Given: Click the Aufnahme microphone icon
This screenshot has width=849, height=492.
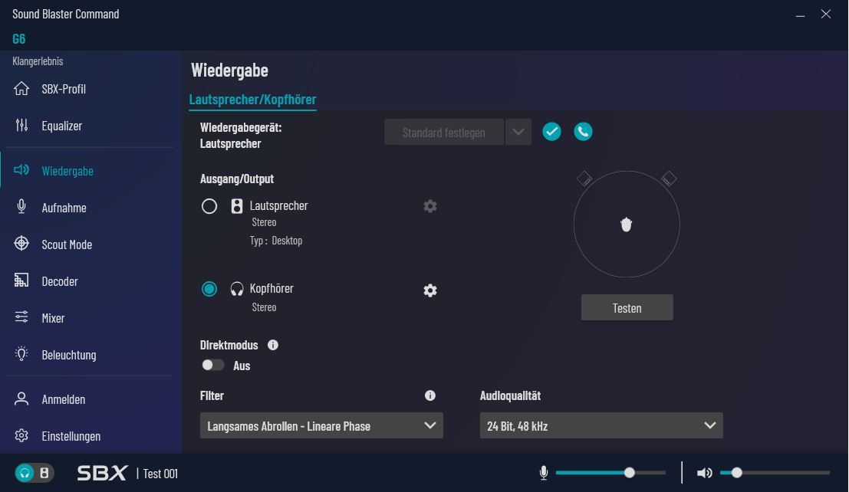Looking at the screenshot, I should 21,207.
